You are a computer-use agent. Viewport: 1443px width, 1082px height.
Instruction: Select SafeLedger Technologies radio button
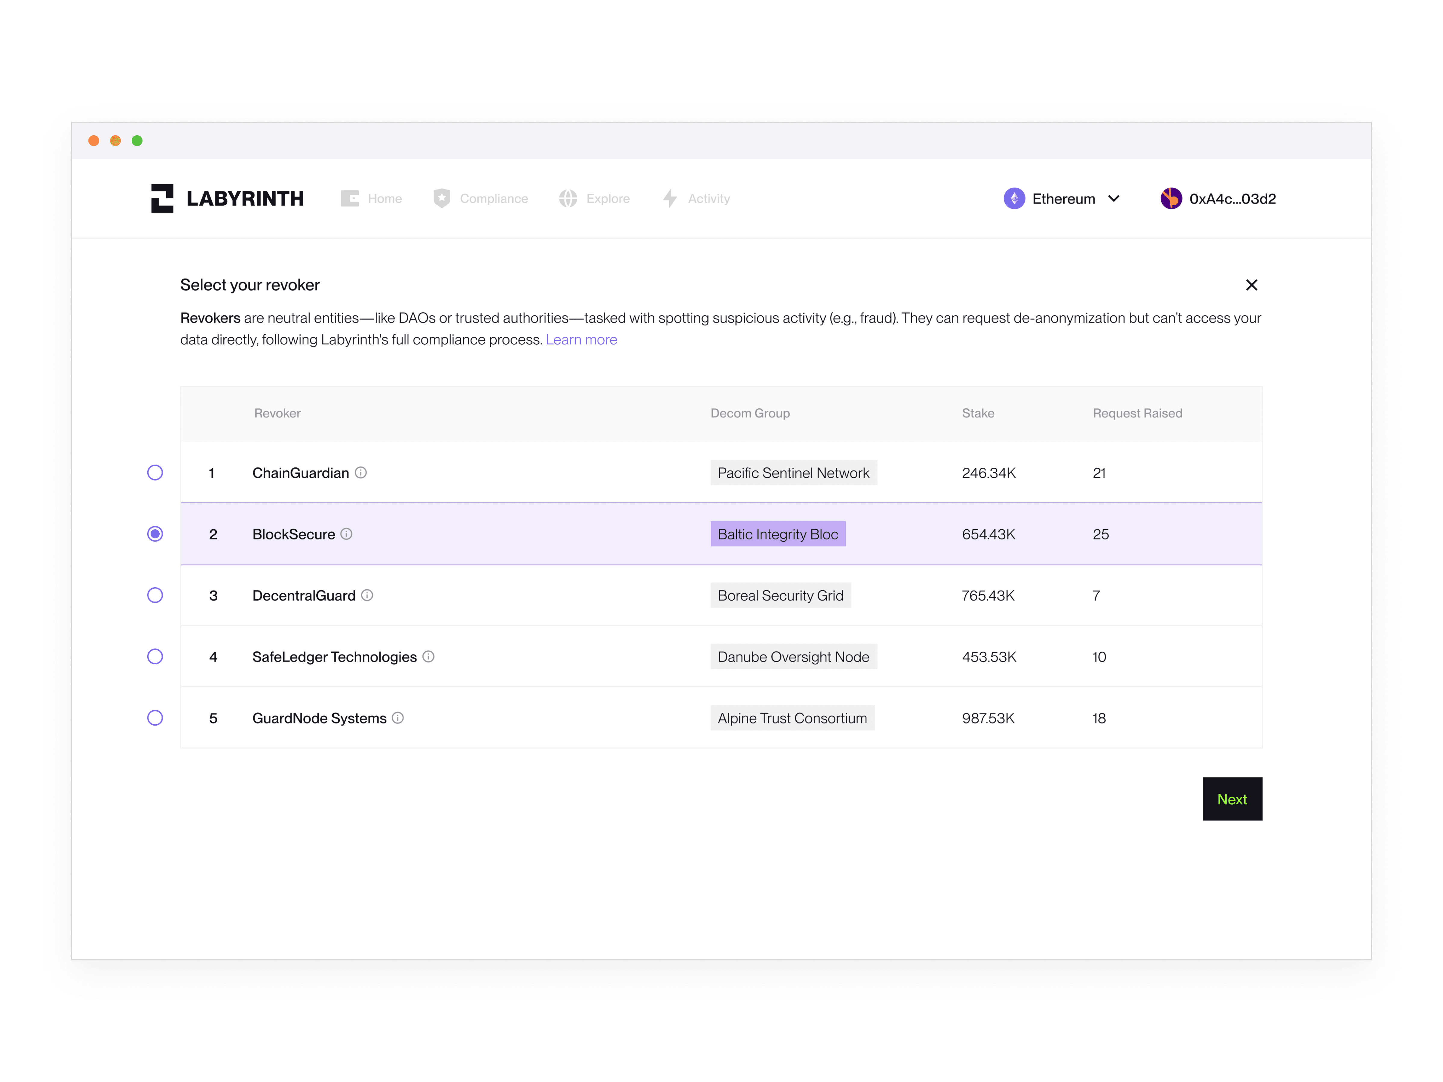(x=155, y=656)
